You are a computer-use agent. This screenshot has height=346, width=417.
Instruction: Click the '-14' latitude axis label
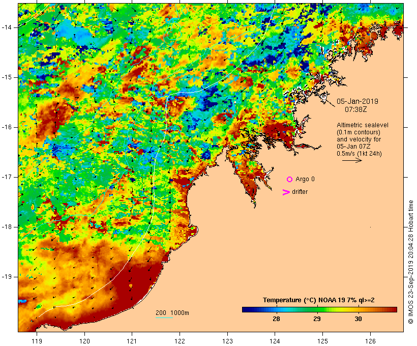tap(6, 27)
